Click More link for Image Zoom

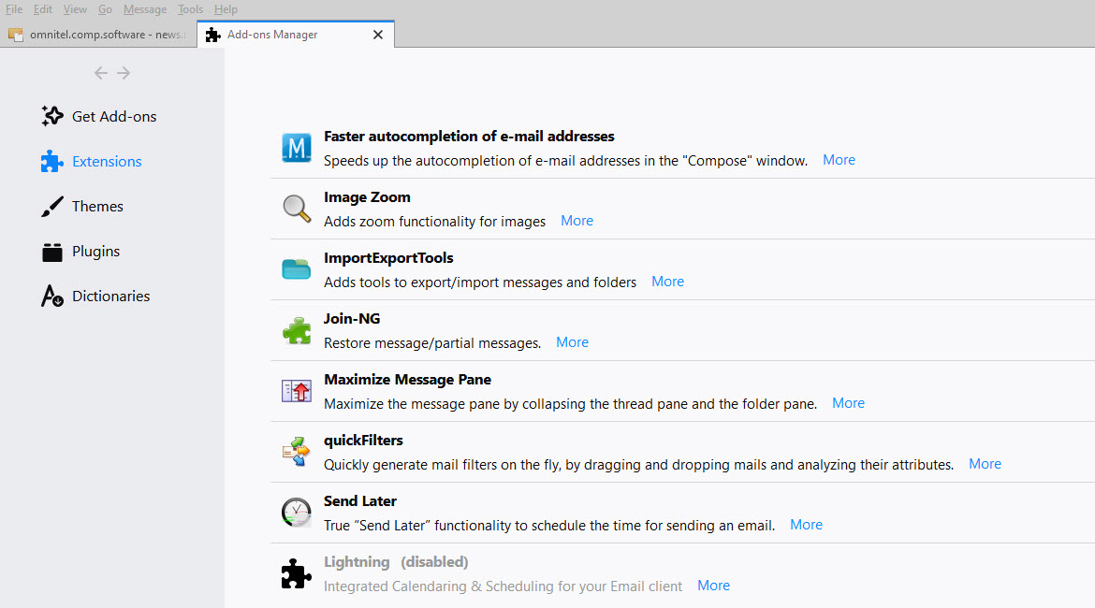(577, 221)
